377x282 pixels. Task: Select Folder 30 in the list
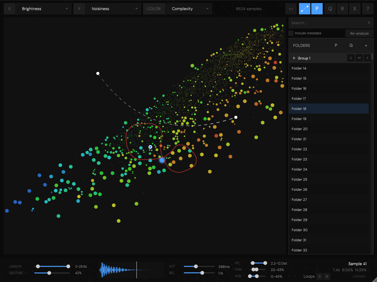click(x=329, y=230)
